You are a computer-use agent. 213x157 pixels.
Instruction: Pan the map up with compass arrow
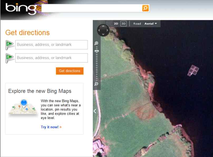(103, 26)
